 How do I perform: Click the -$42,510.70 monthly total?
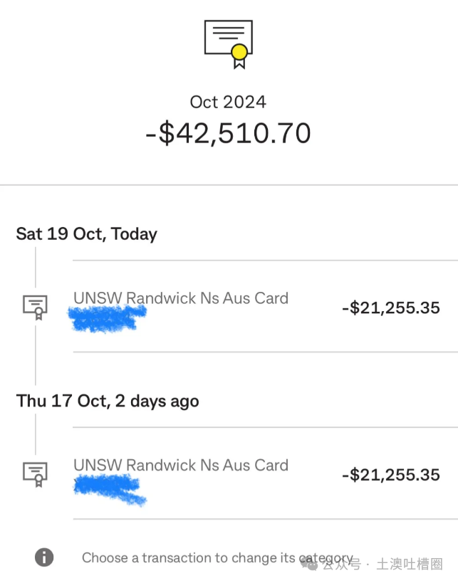coord(228,134)
